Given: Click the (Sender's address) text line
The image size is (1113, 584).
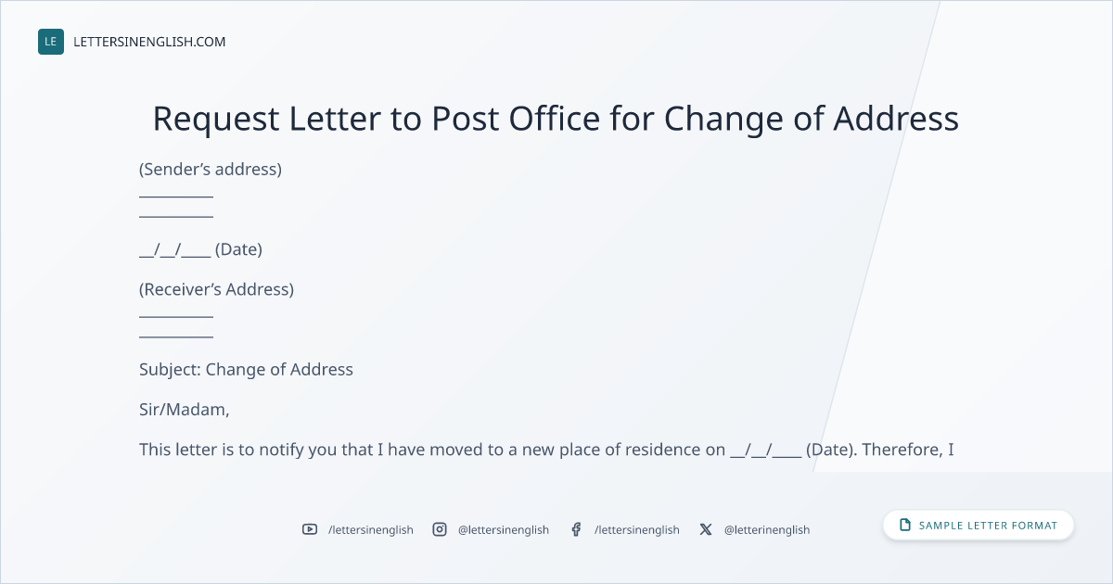Looking at the screenshot, I should click(x=211, y=170).
